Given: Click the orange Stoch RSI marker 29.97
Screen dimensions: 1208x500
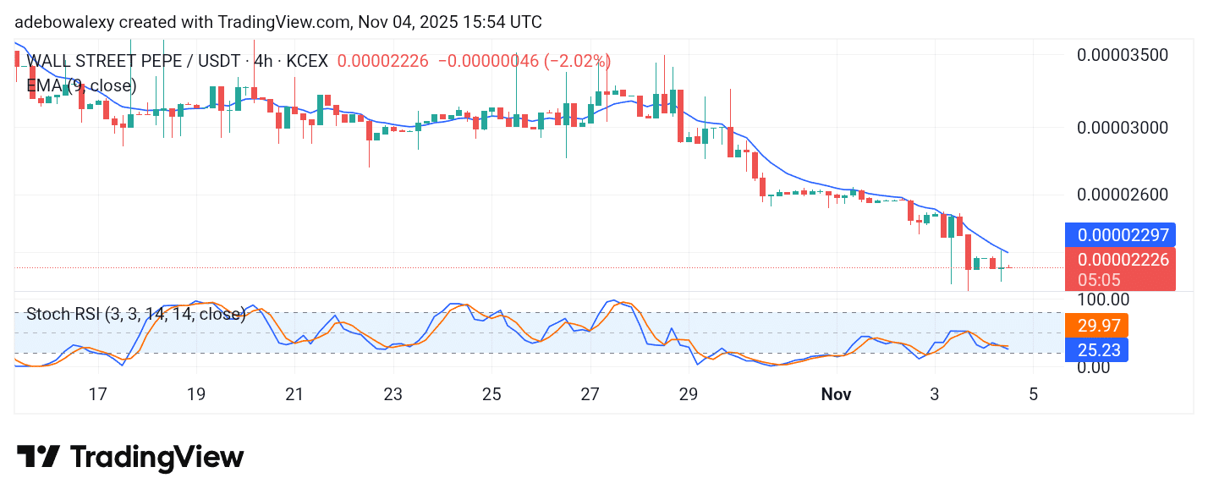Looking at the screenshot, I should [1097, 325].
